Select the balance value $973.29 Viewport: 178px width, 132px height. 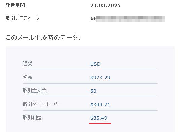pyautogui.click(x=100, y=78)
